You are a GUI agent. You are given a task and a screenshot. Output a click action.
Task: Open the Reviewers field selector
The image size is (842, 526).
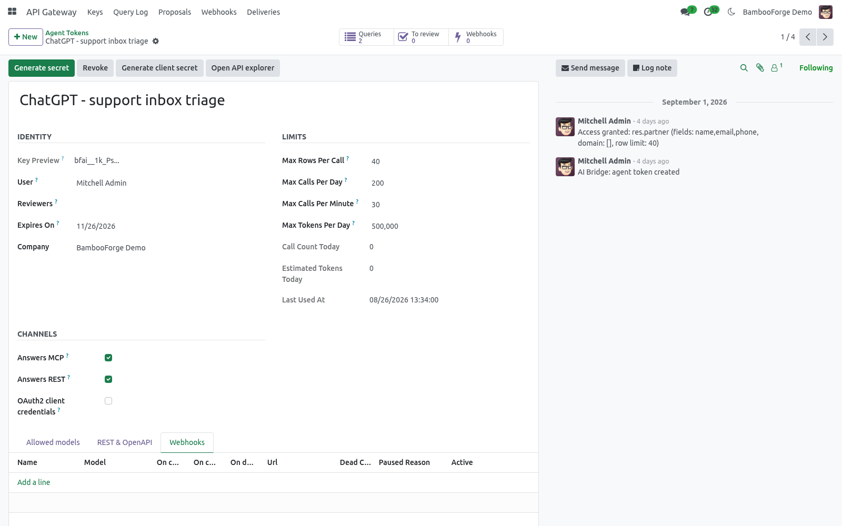[x=169, y=204]
